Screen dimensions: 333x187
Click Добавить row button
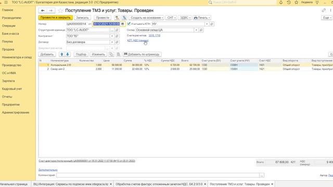click(47, 54)
